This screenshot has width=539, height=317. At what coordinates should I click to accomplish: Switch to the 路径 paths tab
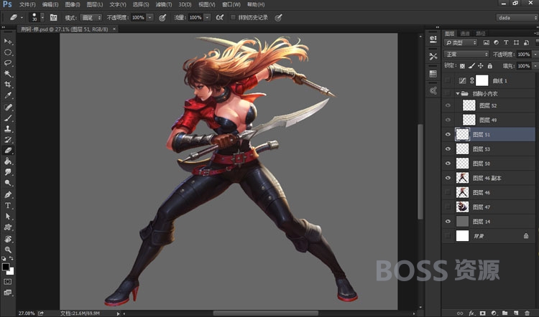(481, 33)
